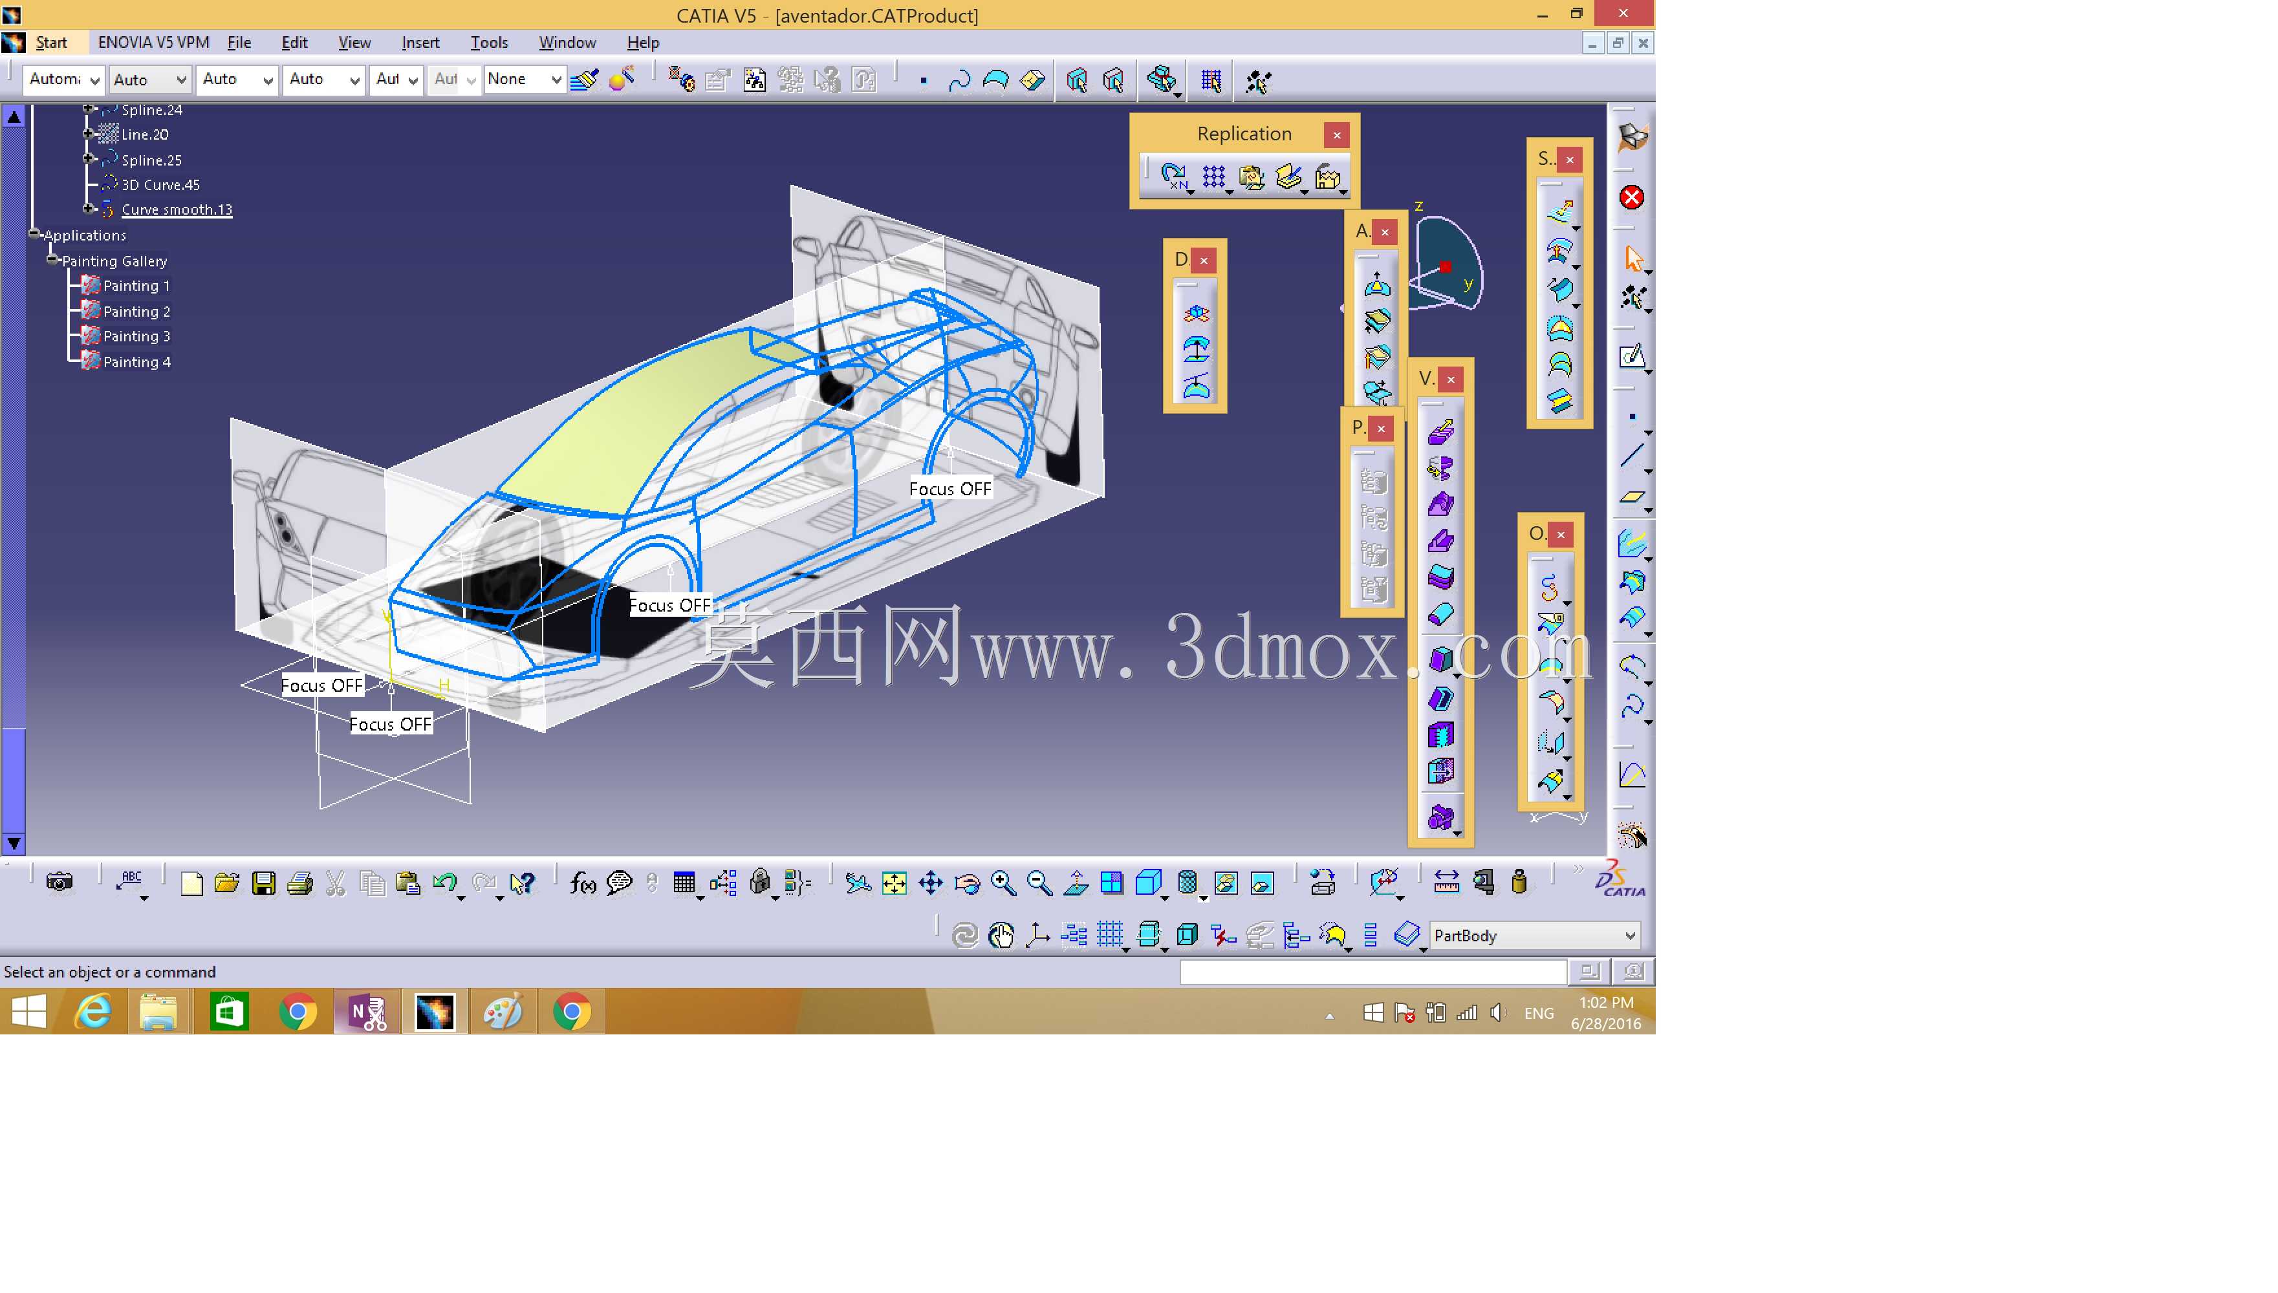Collapse the Painting Gallery node
2278x1293 pixels.
pyautogui.click(x=52, y=259)
